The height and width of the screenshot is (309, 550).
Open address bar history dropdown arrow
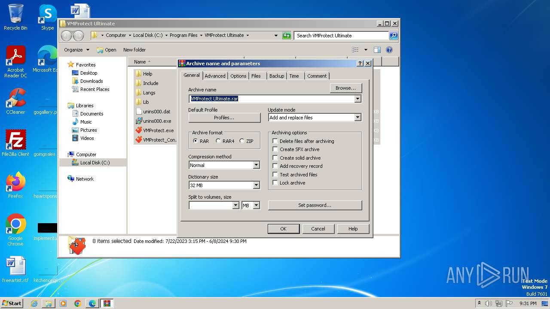(276, 36)
